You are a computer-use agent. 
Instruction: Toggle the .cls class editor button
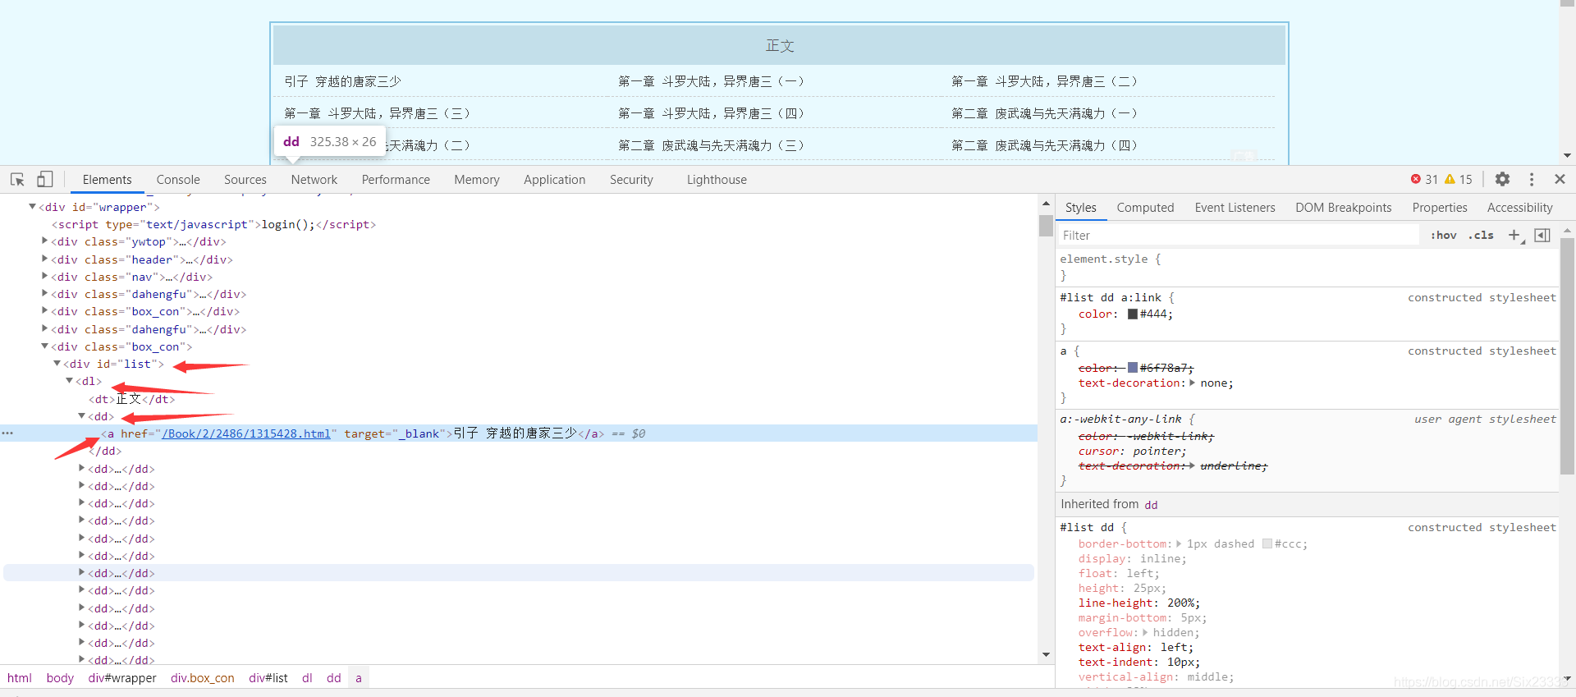1482,236
